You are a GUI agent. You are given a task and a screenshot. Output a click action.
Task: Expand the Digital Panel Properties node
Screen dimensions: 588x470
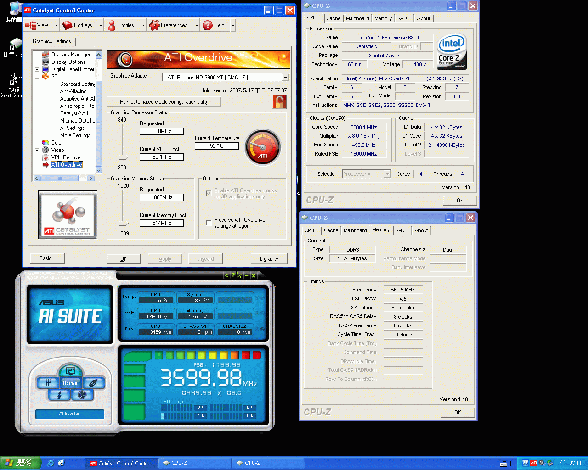coord(37,69)
